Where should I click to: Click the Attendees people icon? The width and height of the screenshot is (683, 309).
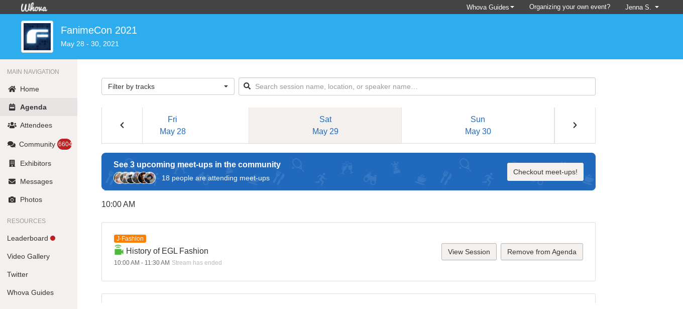(12, 125)
